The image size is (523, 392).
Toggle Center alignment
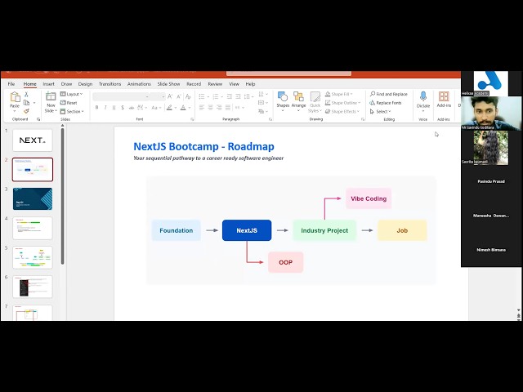tap(211, 107)
